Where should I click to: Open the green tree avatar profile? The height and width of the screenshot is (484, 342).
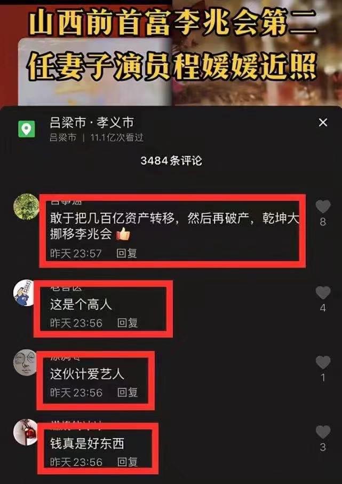click(27, 207)
